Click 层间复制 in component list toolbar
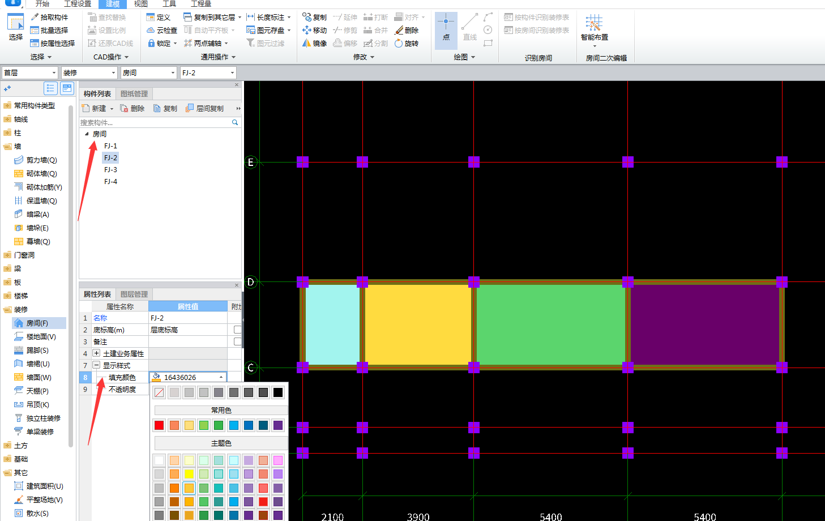 [204, 108]
